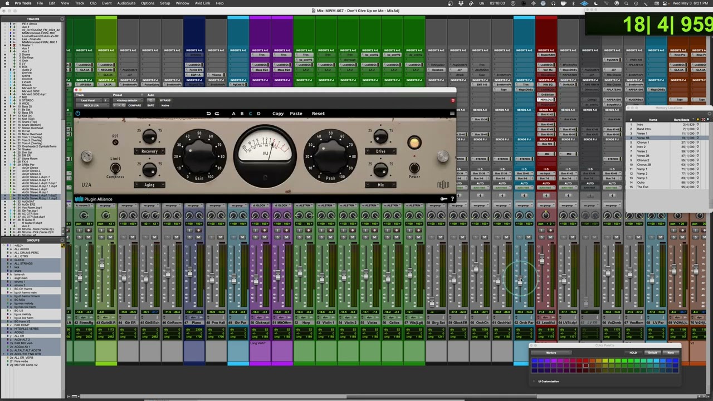Image resolution: width=713 pixels, height=401 pixels.
Task: Click the Recovery knob
Action: (x=149, y=137)
